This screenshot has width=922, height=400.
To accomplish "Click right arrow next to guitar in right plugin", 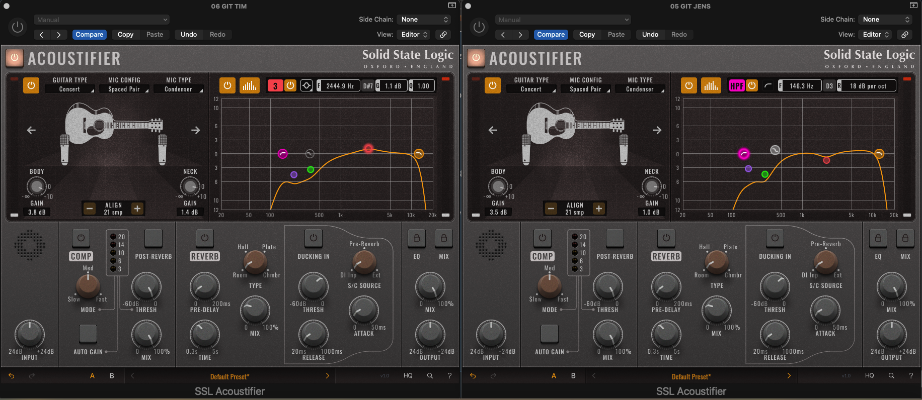I will (x=657, y=130).
